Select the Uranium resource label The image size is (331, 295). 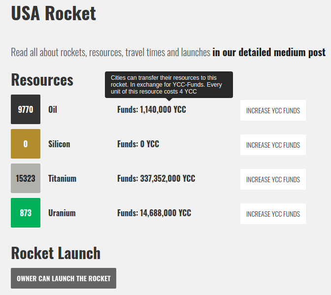(x=62, y=213)
